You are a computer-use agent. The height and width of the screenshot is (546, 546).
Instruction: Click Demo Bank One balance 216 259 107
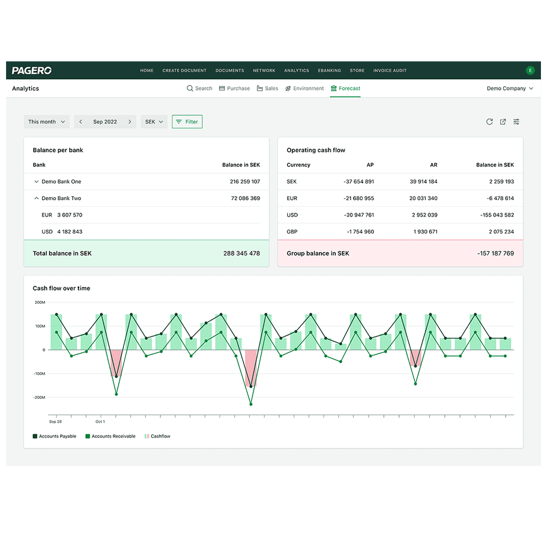point(245,181)
